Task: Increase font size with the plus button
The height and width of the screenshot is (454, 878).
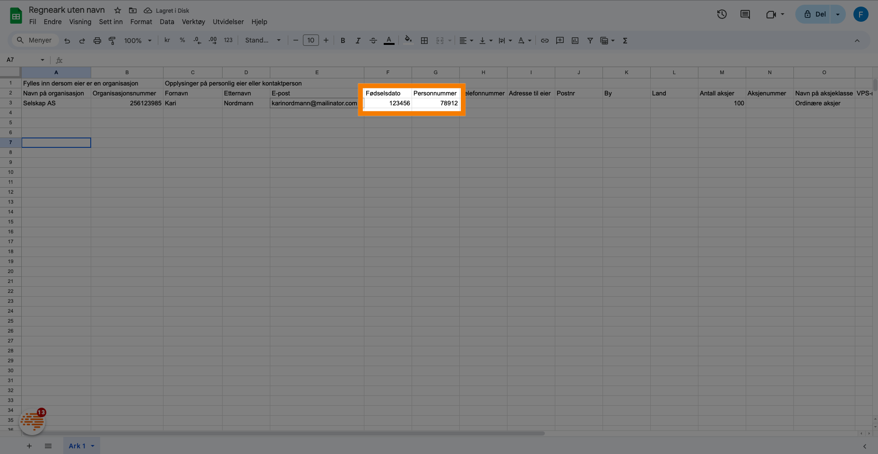Action: [x=326, y=40]
